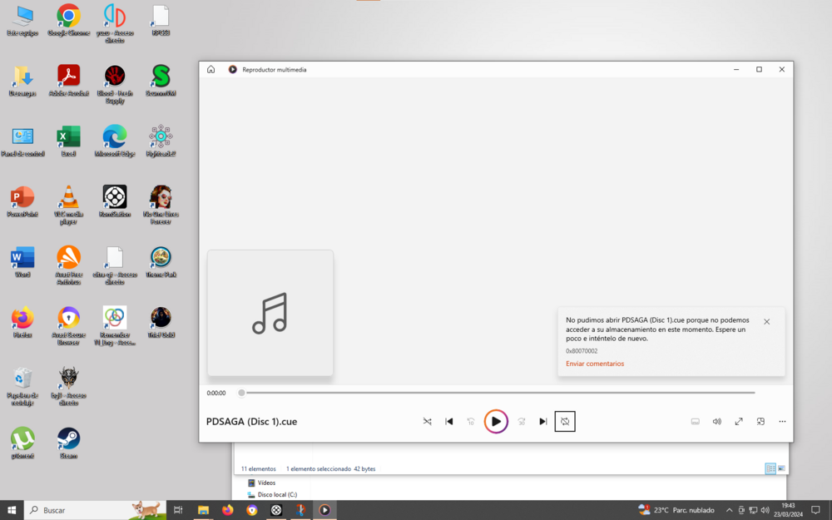Skip forward 30 seconds
Viewport: 832px width, 520px height.
point(522,421)
